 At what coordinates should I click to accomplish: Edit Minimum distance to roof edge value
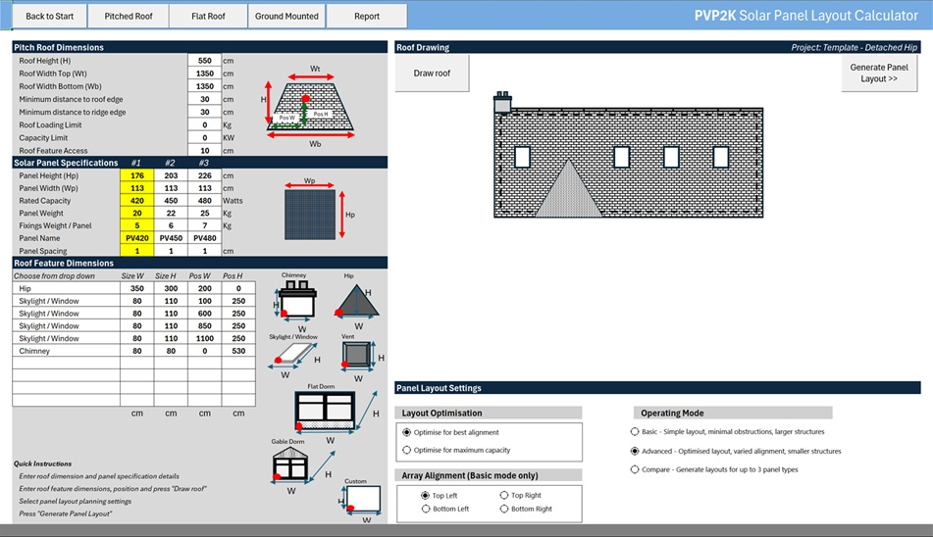pos(205,99)
